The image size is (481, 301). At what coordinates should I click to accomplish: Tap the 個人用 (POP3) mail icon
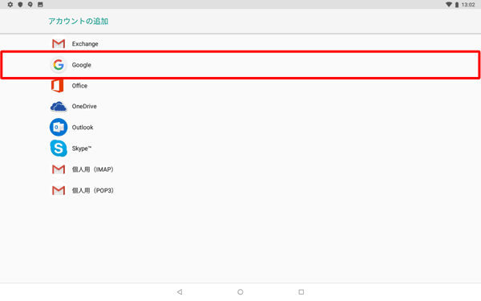pos(59,190)
